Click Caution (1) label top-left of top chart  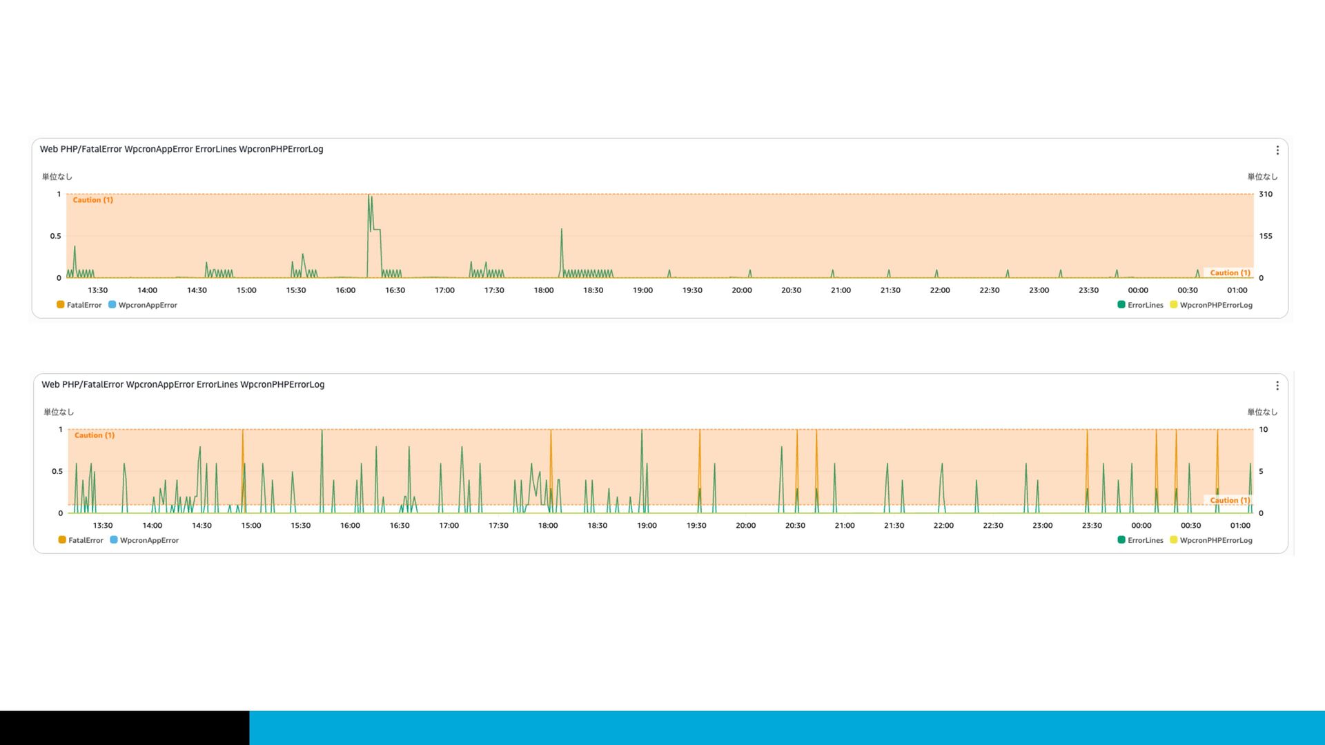(92, 200)
